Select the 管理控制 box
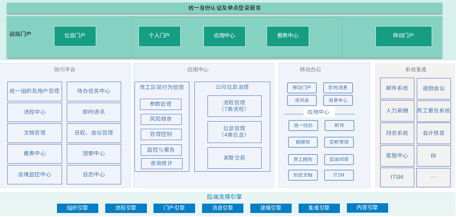 pyautogui.click(x=161, y=135)
